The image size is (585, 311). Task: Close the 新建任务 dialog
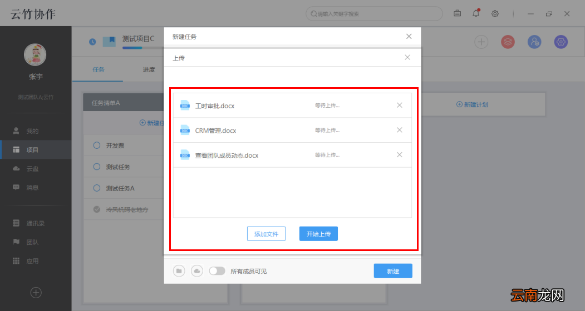[x=409, y=37]
